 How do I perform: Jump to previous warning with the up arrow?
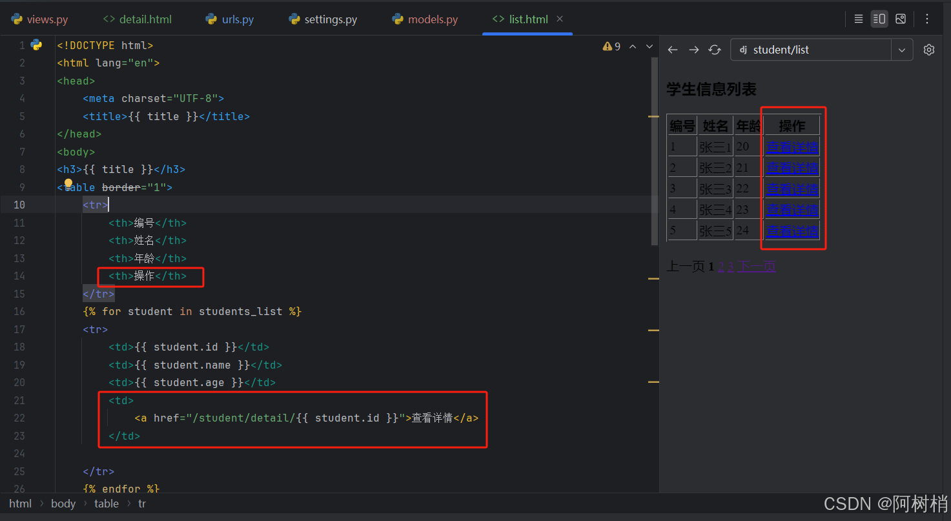point(633,46)
